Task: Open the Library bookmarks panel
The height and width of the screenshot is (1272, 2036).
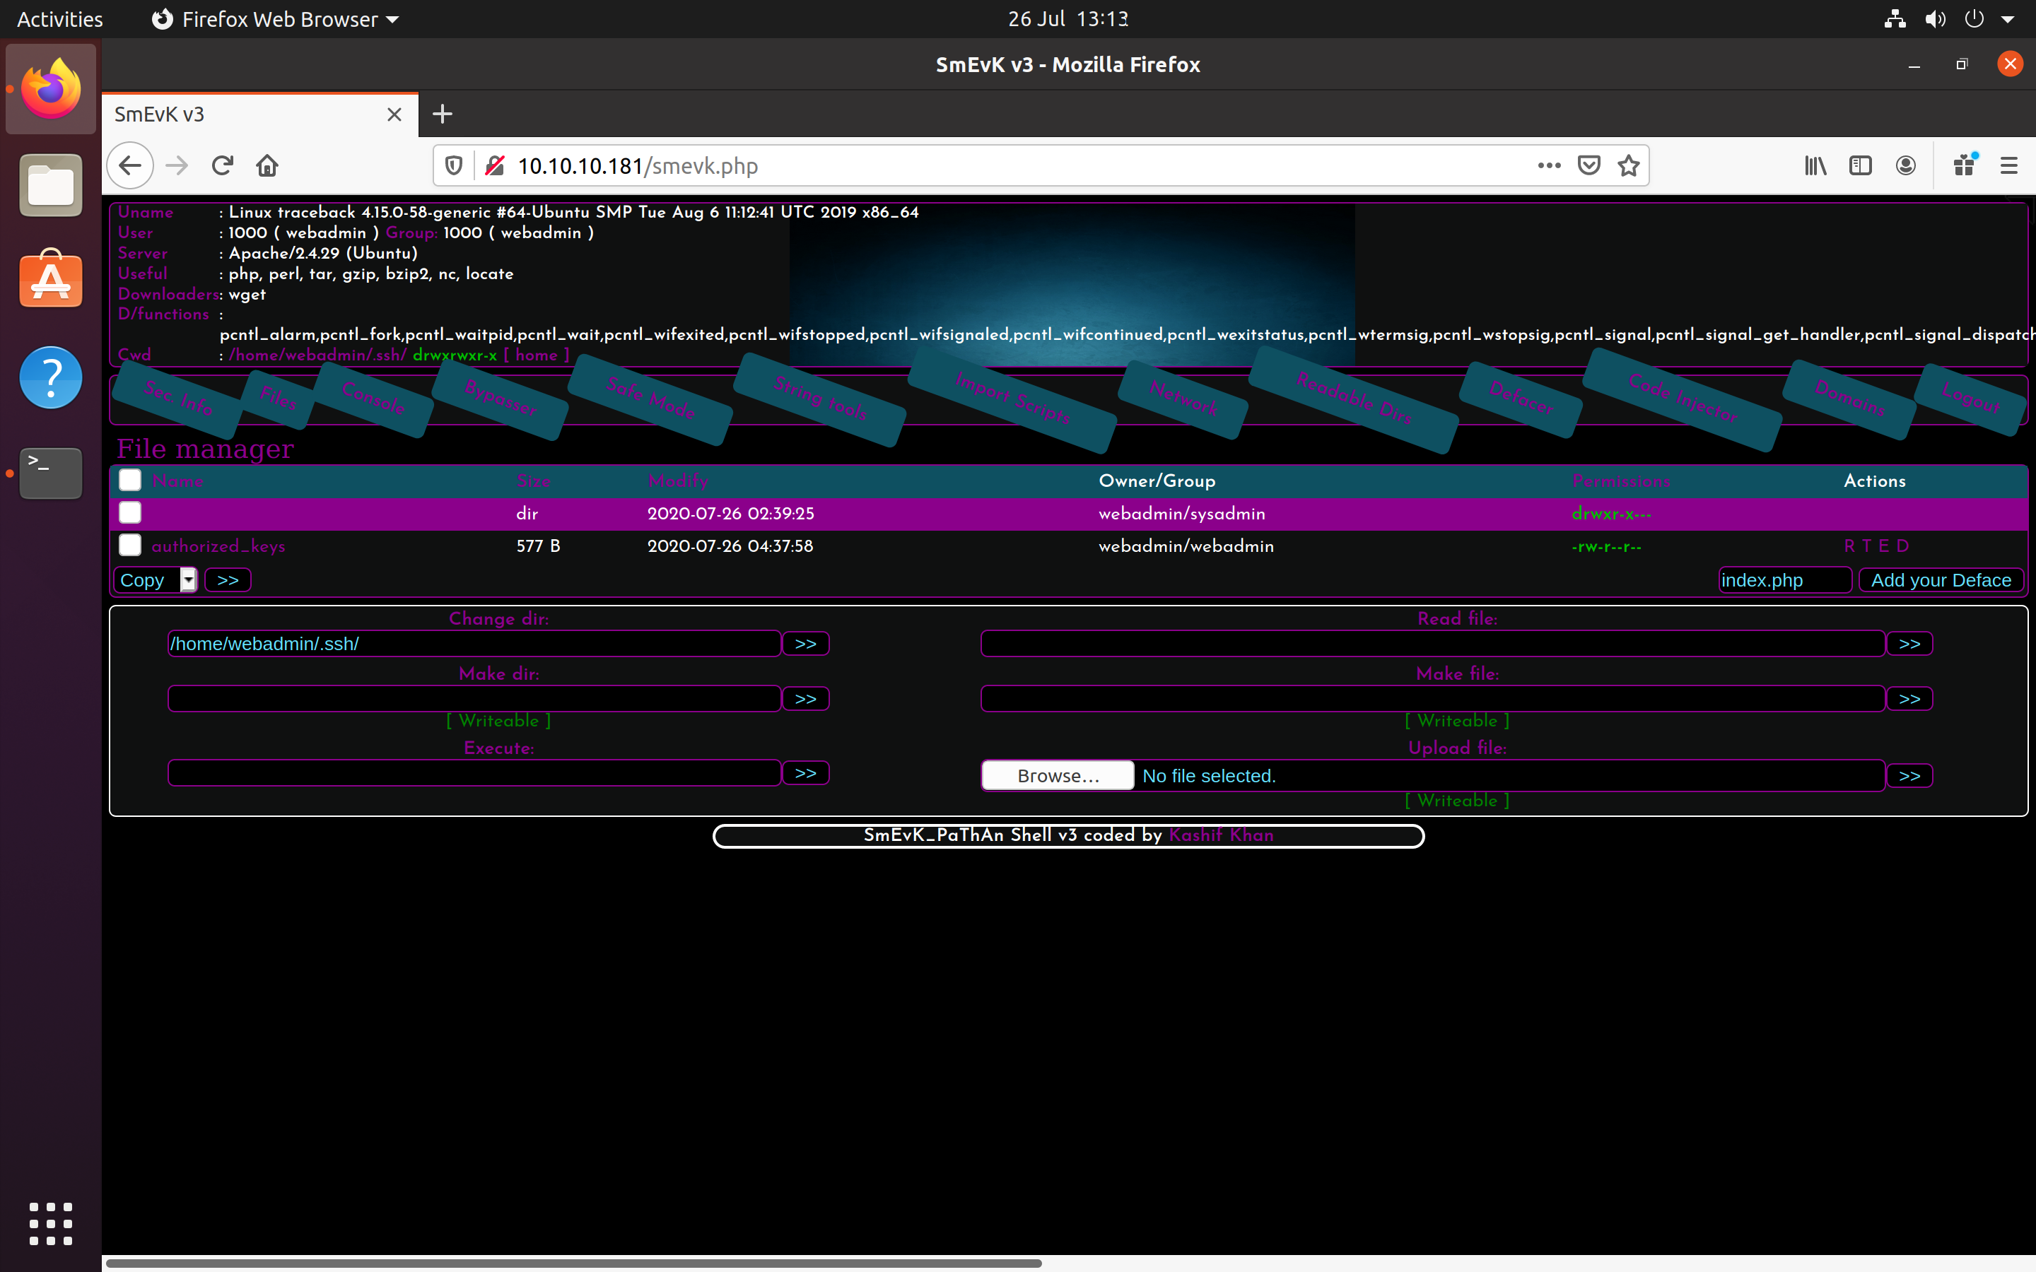Action: (x=1815, y=166)
